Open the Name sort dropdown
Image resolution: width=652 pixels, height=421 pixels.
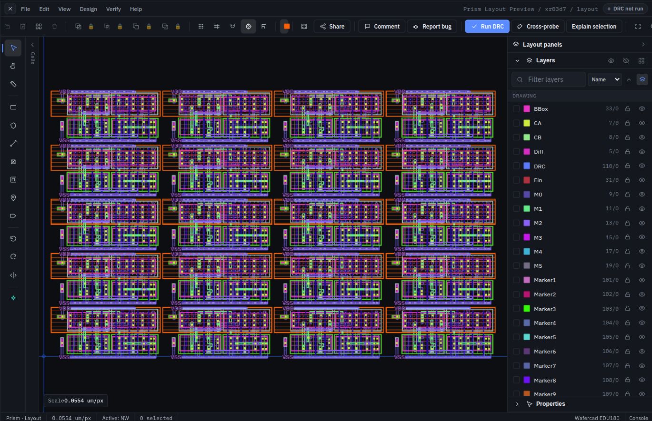click(x=605, y=79)
